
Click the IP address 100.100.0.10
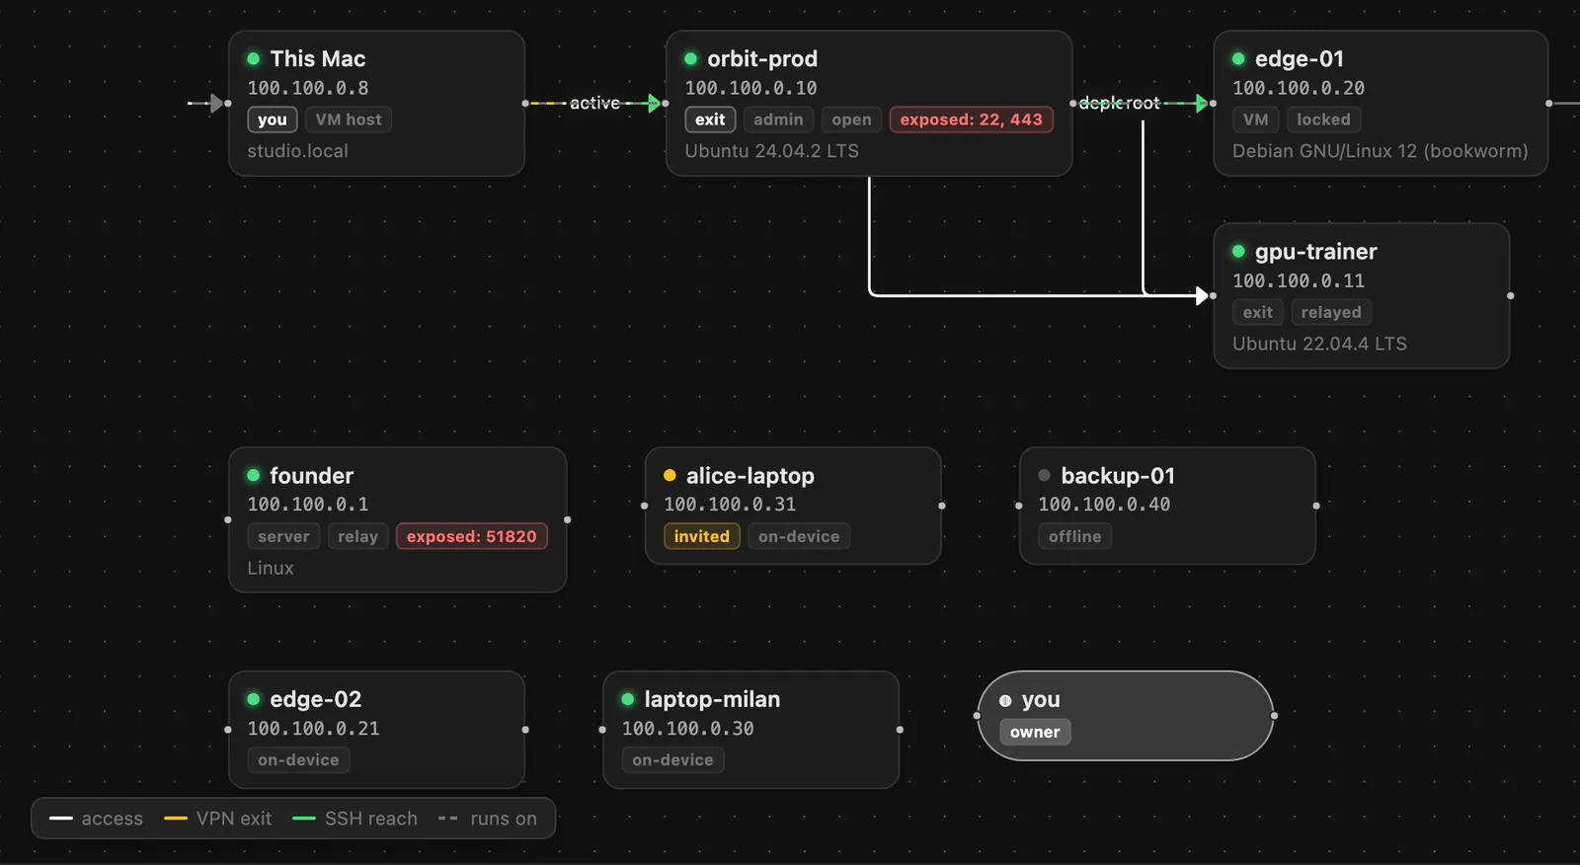[x=751, y=88]
